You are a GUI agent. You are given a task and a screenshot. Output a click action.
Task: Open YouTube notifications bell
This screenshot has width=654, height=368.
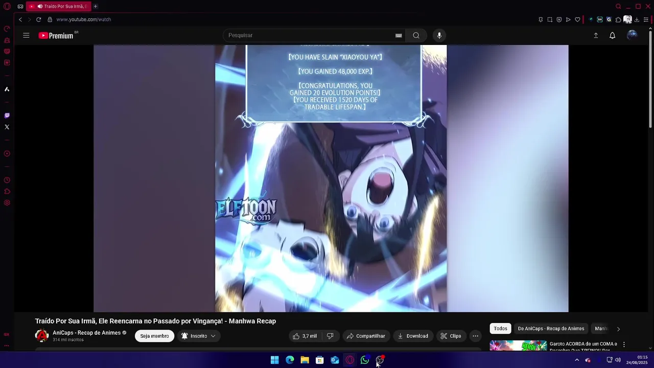pos(612,35)
